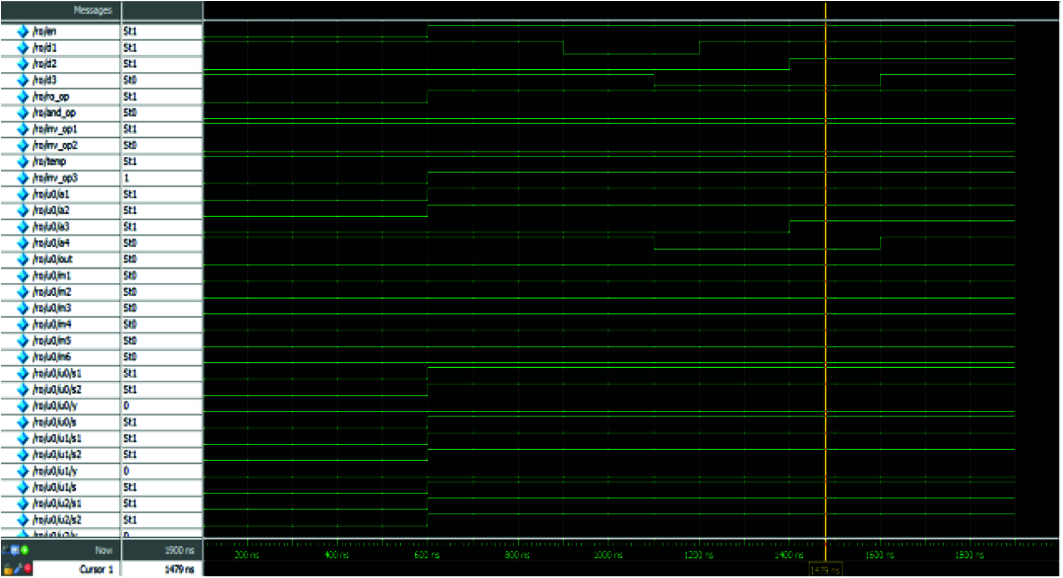This screenshot has height=578, width=1063.
Task: Select the /ro/u0/a4 signal name
Action: (51, 243)
